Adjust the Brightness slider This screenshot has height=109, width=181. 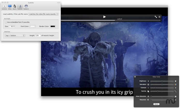[x=162, y=81]
